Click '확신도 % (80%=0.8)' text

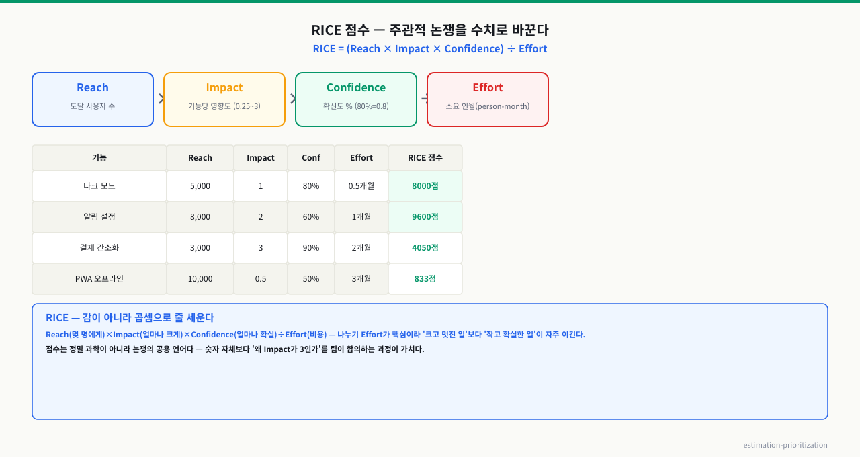(x=356, y=106)
